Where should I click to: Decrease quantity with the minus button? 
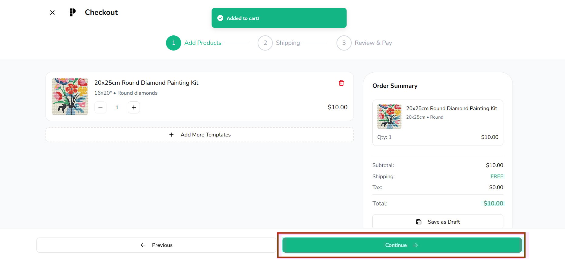[100, 107]
